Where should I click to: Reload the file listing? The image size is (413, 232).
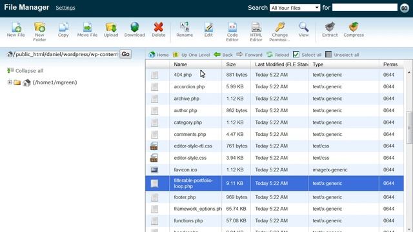coord(277,55)
